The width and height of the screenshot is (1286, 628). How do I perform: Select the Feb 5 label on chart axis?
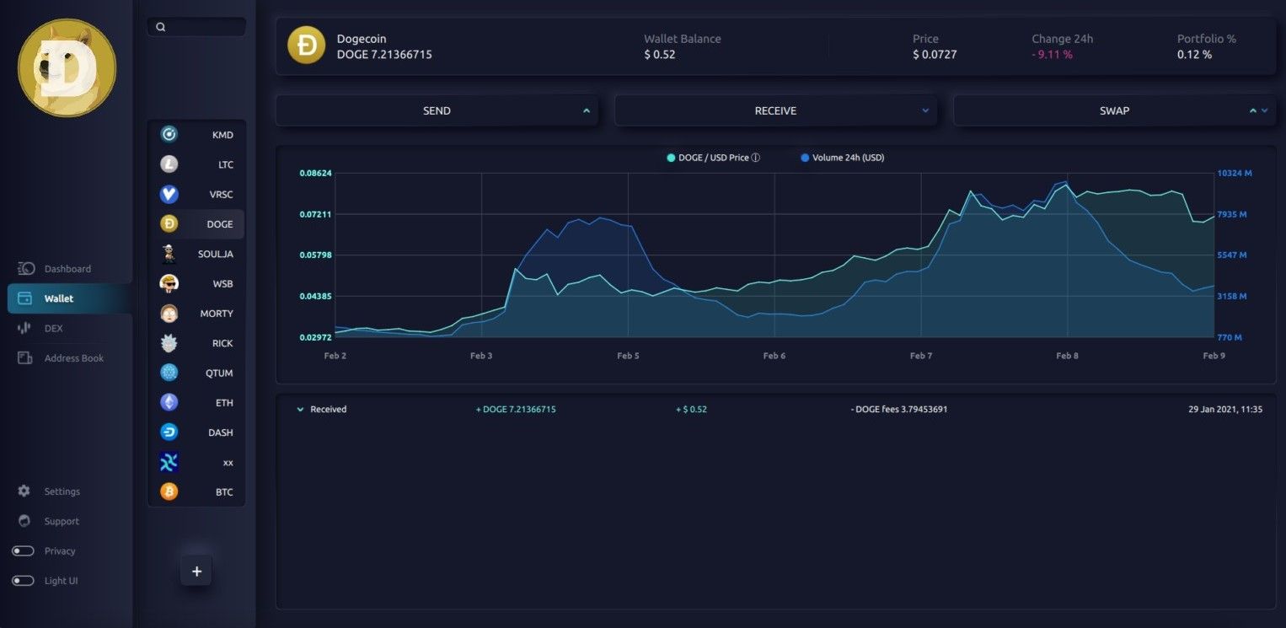pos(628,356)
